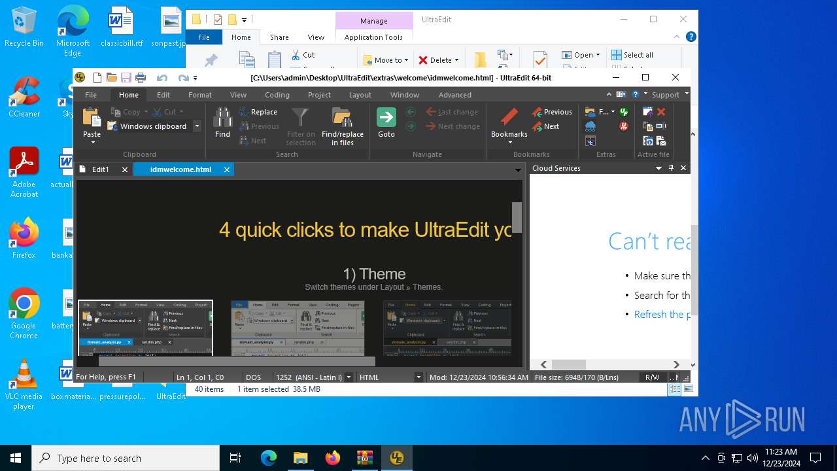Image resolution: width=837 pixels, height=471 pixels.
Task: Close the idmwelcome.html tab
Action: [x=227, y=169]
